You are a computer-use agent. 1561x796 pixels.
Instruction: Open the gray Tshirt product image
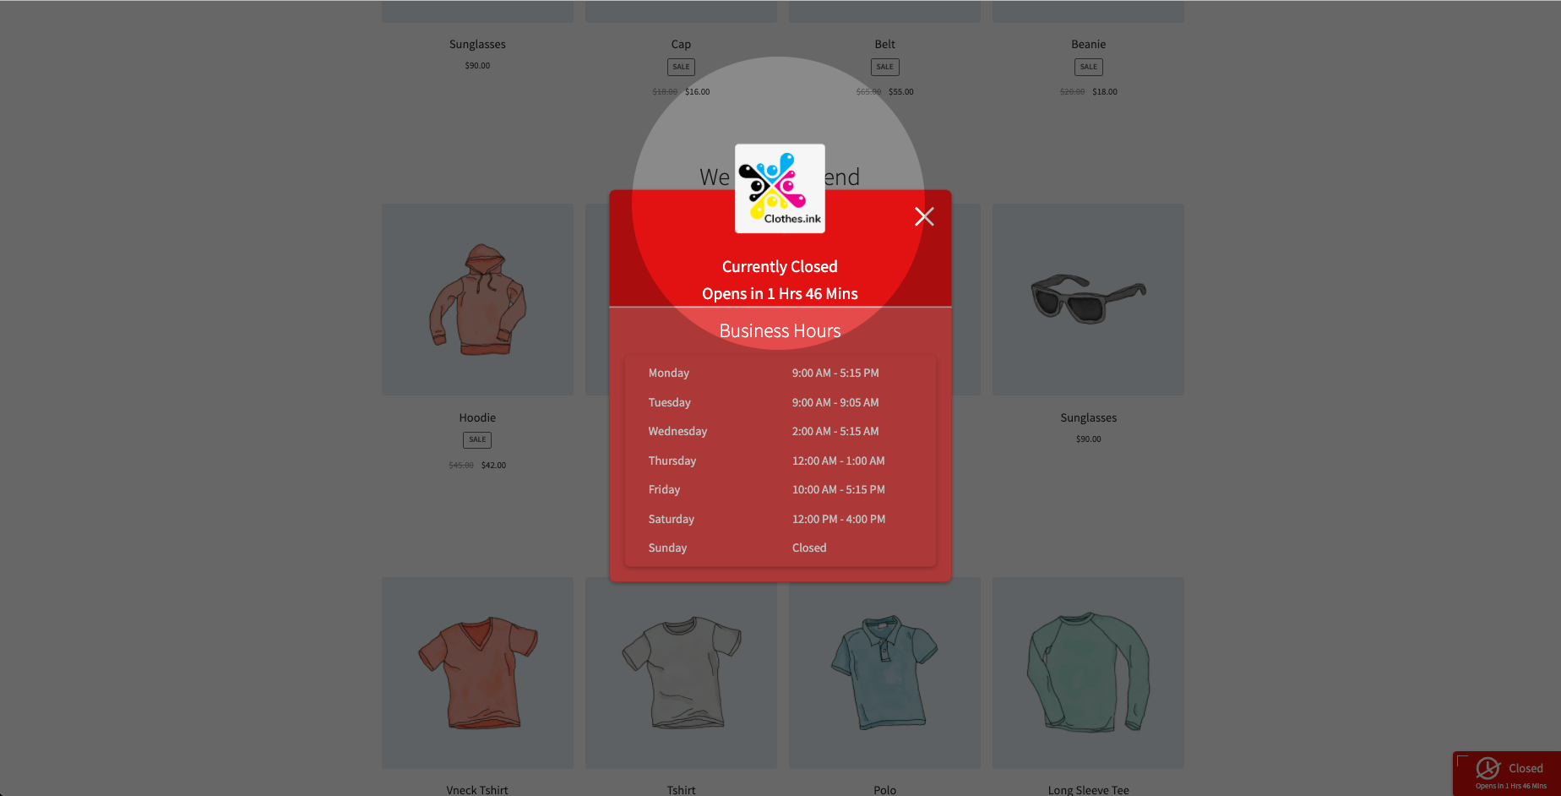click(x=681, y=673)
